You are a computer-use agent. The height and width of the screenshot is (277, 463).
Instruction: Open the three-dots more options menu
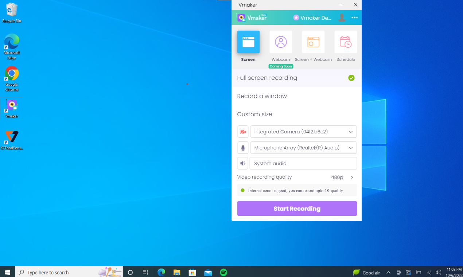tap(355, 17)
